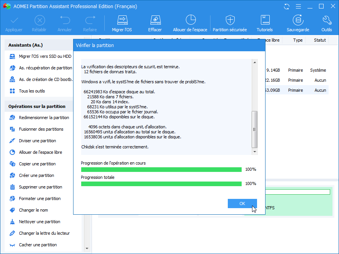Select Changer le nom operation

[x=29, y=210]
